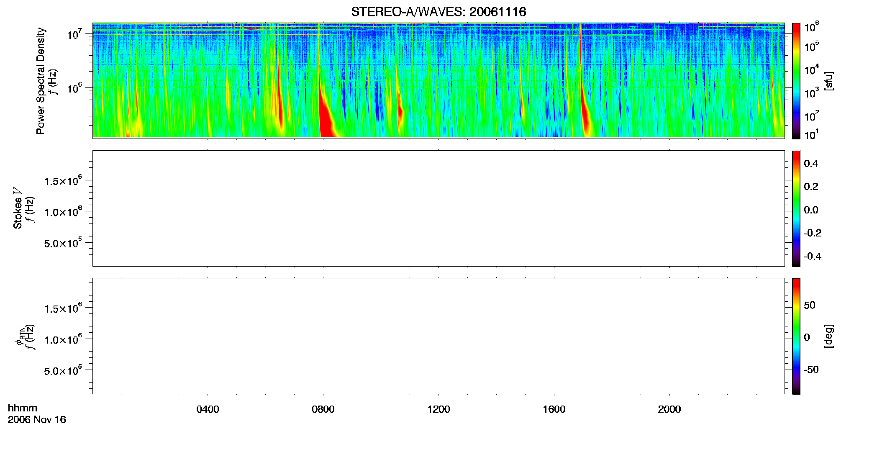
Task: Click the STEREO-A/WAVES: 20061116 plot title
Action: click(x=438, y=12)
